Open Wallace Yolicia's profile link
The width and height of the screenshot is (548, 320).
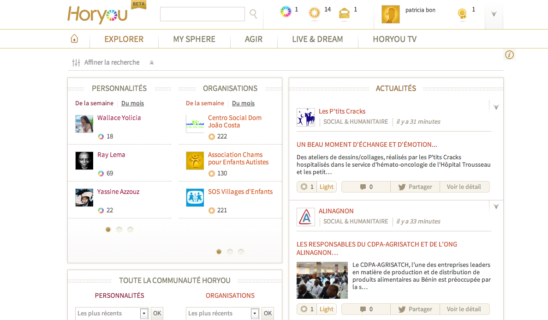point(119,118)
